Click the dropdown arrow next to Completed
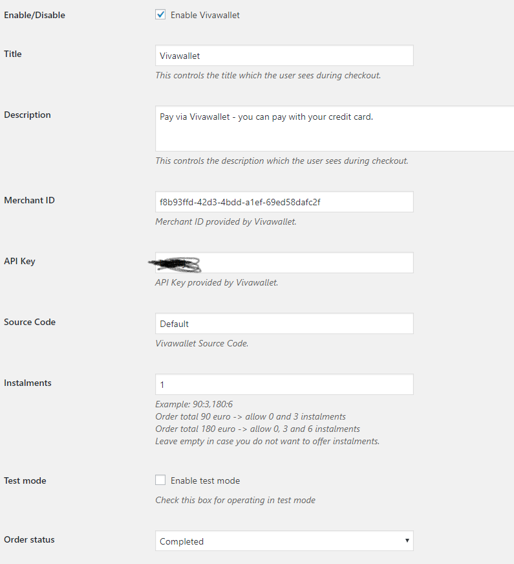 [x=407, y=541]
